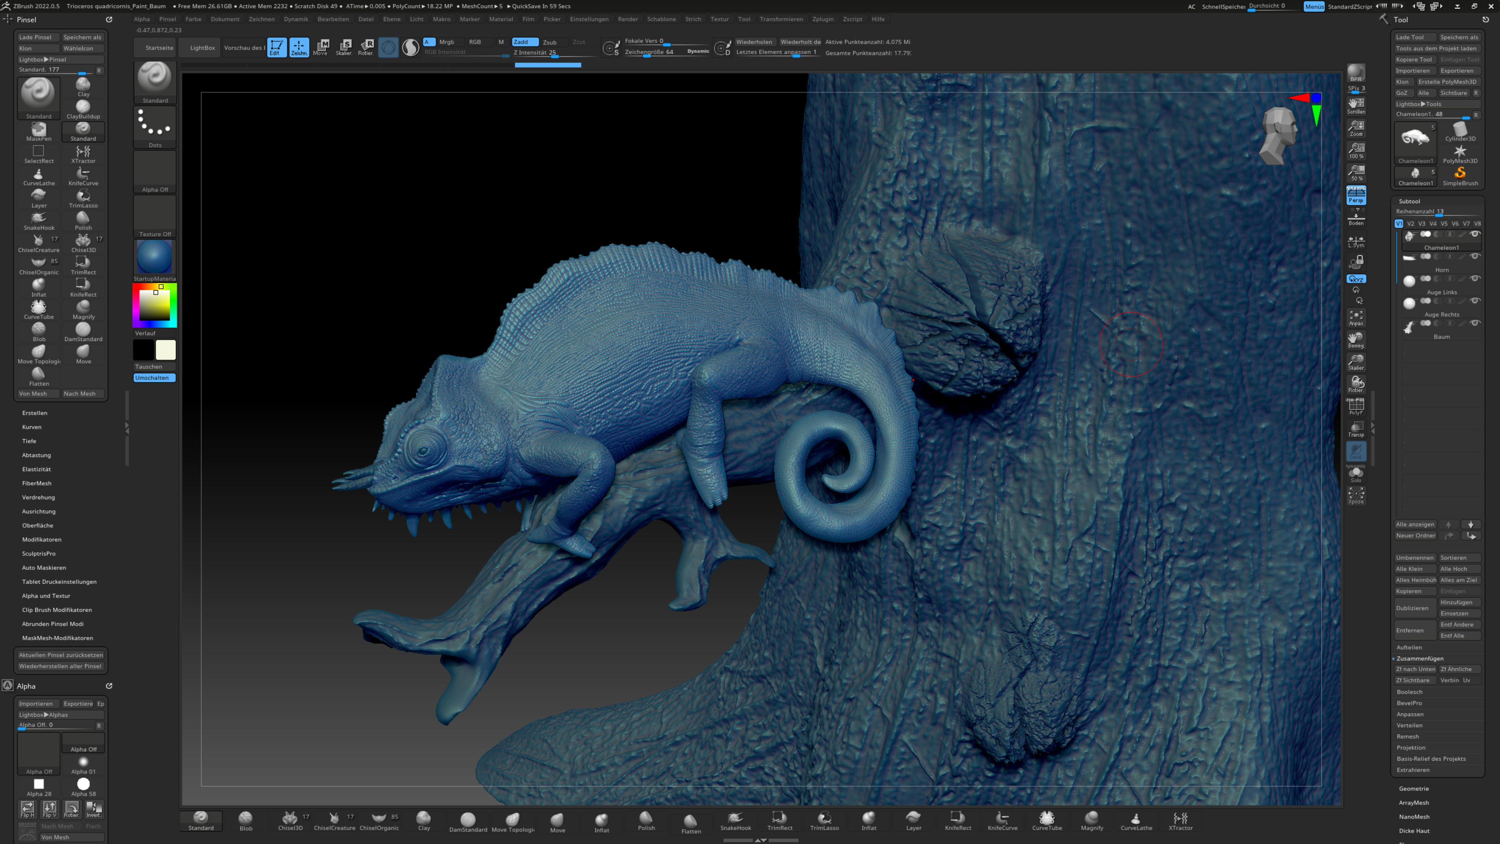Viewport: 1500px width, 844px height.
Task: Select CurveTube brush in bottom shelf
Action: coord(1047,821)
